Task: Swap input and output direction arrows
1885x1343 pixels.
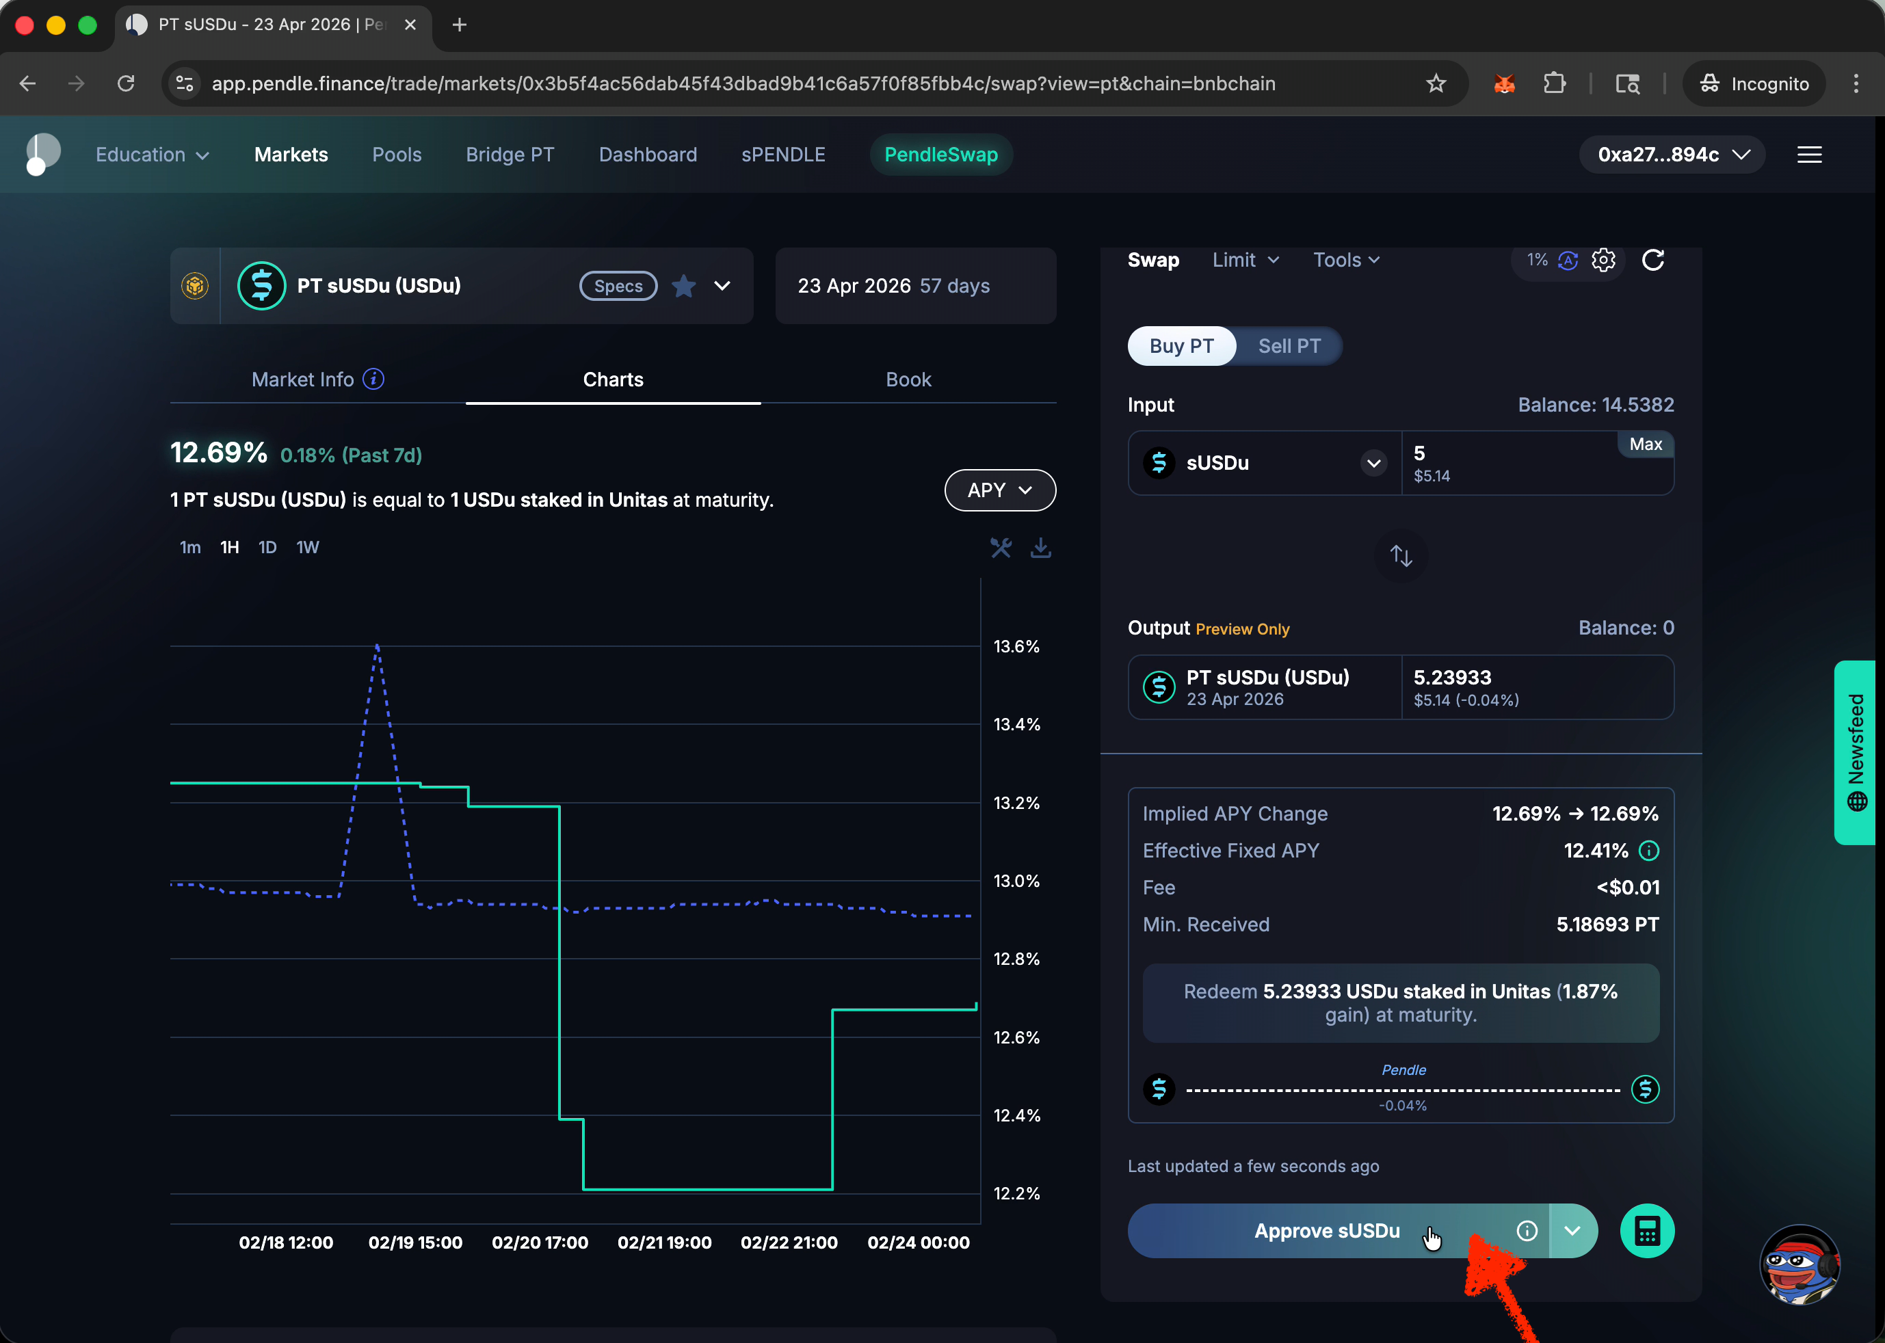Action: [x=1400, y=555]
